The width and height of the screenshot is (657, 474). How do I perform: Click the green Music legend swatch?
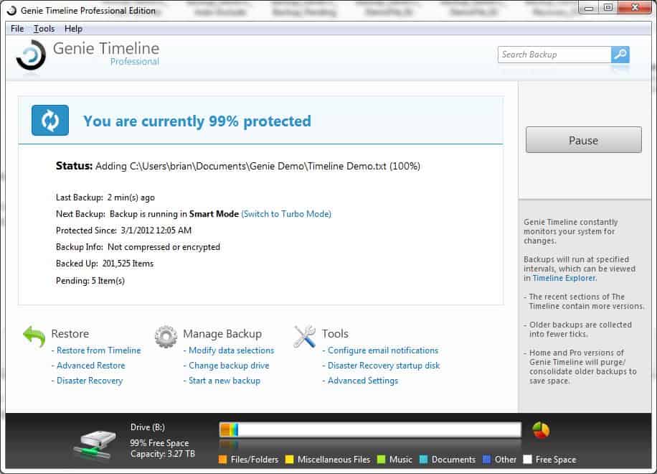point(381,460)
